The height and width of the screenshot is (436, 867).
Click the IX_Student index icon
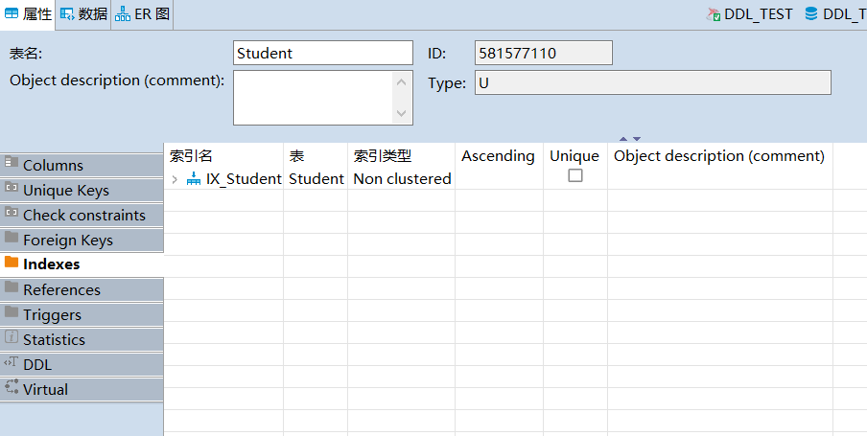(x=194, y=178)
